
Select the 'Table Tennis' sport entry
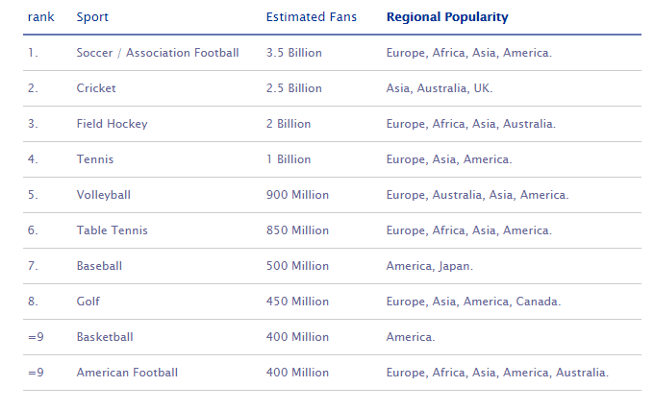(112, 230)
